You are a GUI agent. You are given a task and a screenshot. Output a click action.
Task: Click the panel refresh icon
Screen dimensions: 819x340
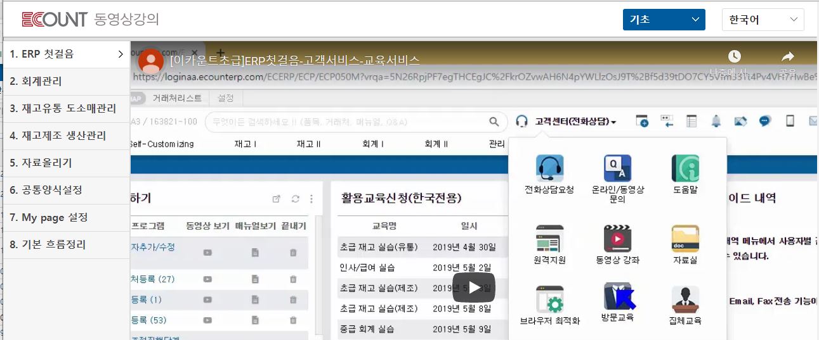tap(295, 199)
